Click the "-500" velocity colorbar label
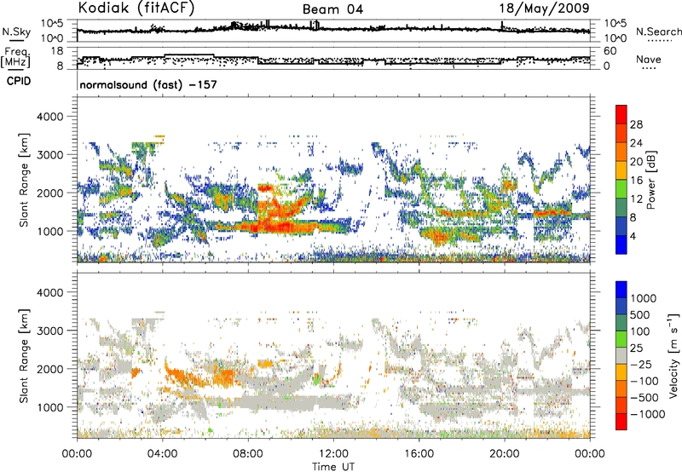 (x=644, y=397)
